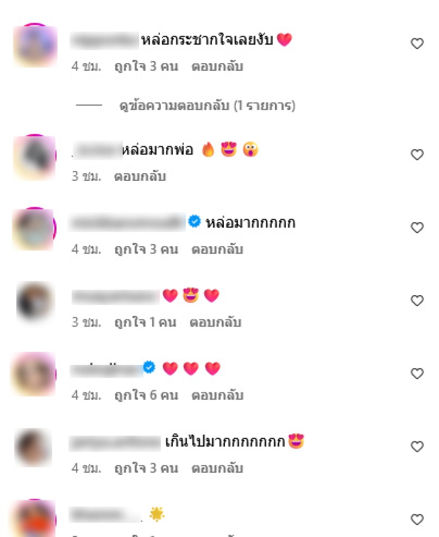Tap the heart beside the หล่อมากกกกก comment
Screen dimensions: 439x537
click(417, 228)
